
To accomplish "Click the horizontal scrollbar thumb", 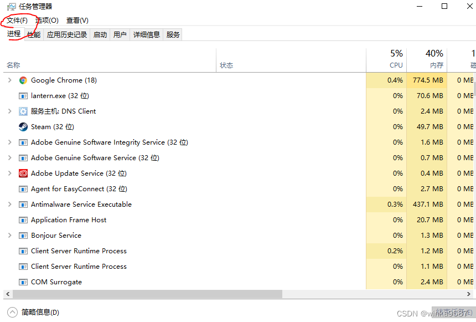I will pyautogui.click(x=148, y=294).
